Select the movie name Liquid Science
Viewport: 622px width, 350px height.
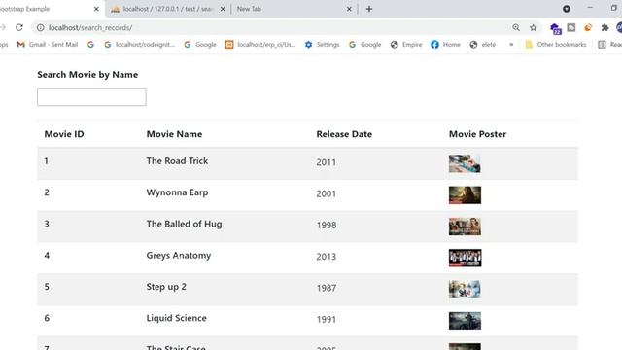coord(176,318)
